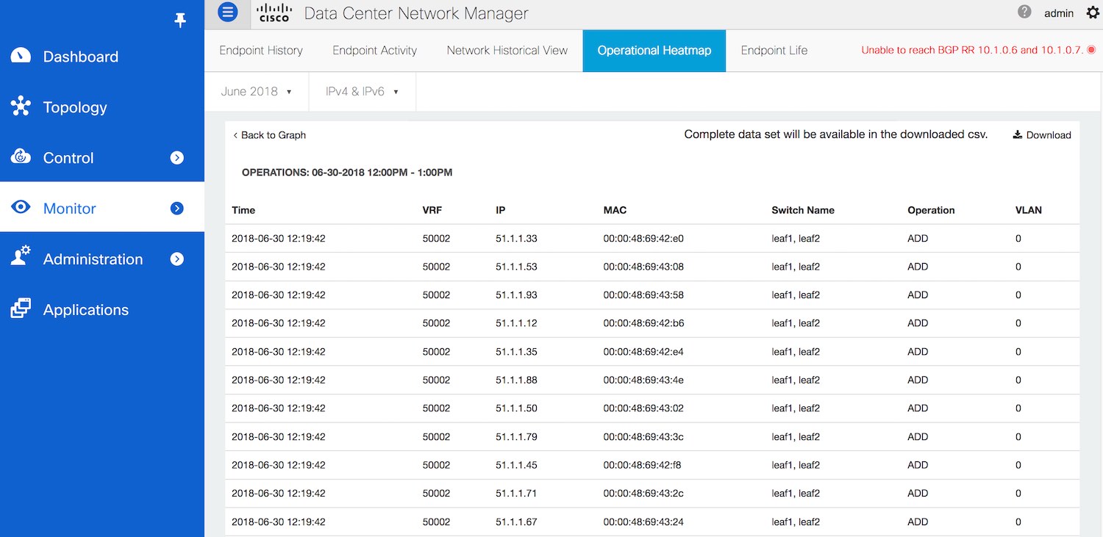This screenshot has width=1103, height=537.
Task: Open the hamburger menu button
Action: pyautogui.click(x=228, y=12)
